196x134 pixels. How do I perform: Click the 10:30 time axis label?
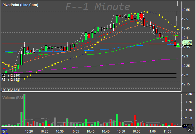tap(60, 131)
